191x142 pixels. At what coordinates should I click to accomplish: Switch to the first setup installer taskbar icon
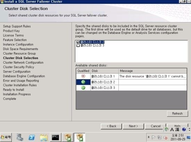[68, 138]
